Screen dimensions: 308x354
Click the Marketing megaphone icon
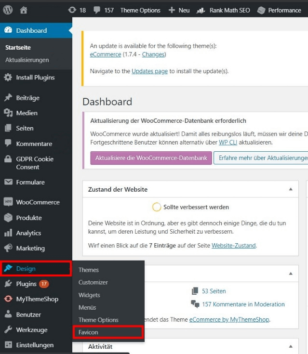pos(8,248)
